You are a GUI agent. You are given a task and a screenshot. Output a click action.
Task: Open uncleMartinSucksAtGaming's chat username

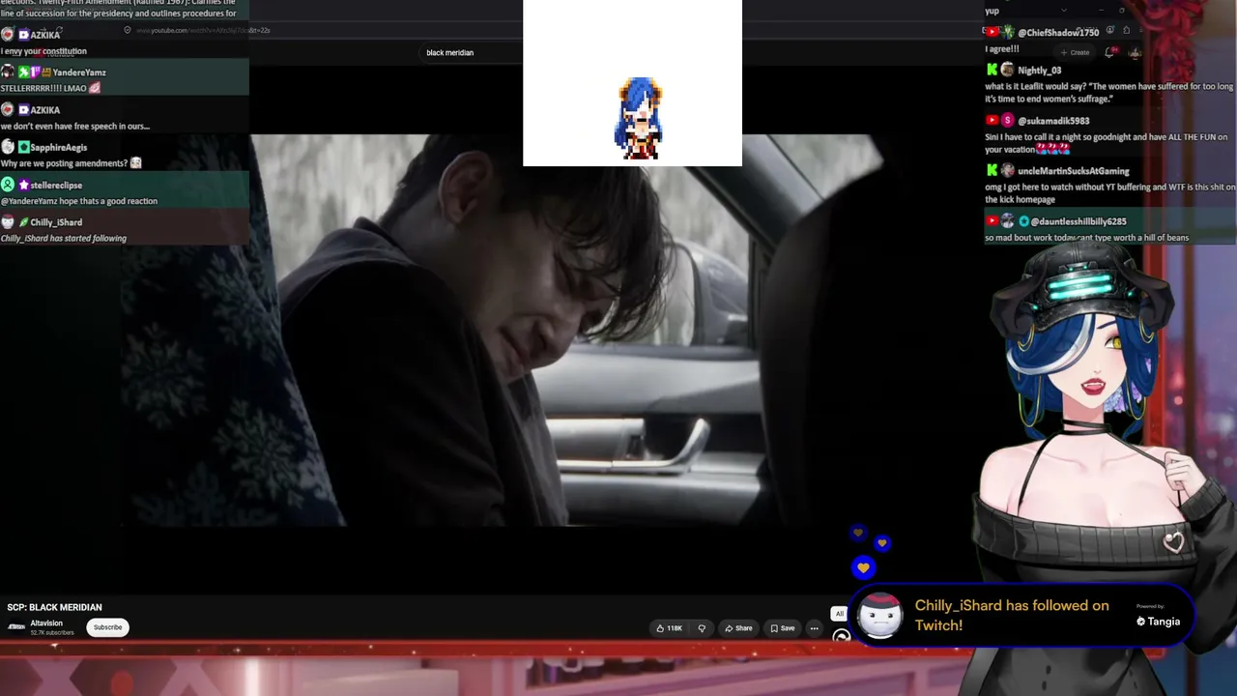(x=1074, y=171)
